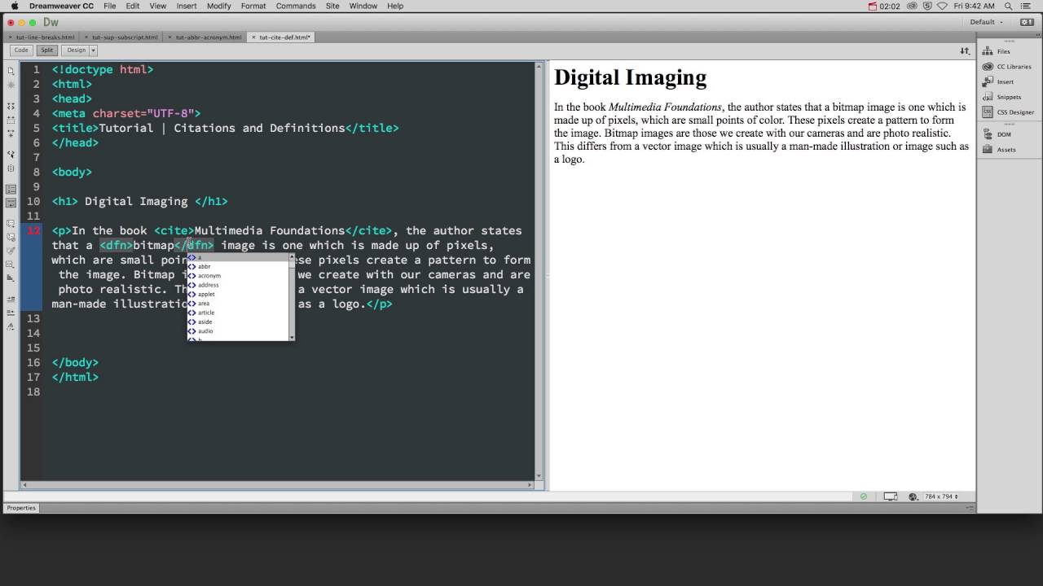
Task: Switch to tut-line-breaks.html tab
Action: click(x=45, y=37)
